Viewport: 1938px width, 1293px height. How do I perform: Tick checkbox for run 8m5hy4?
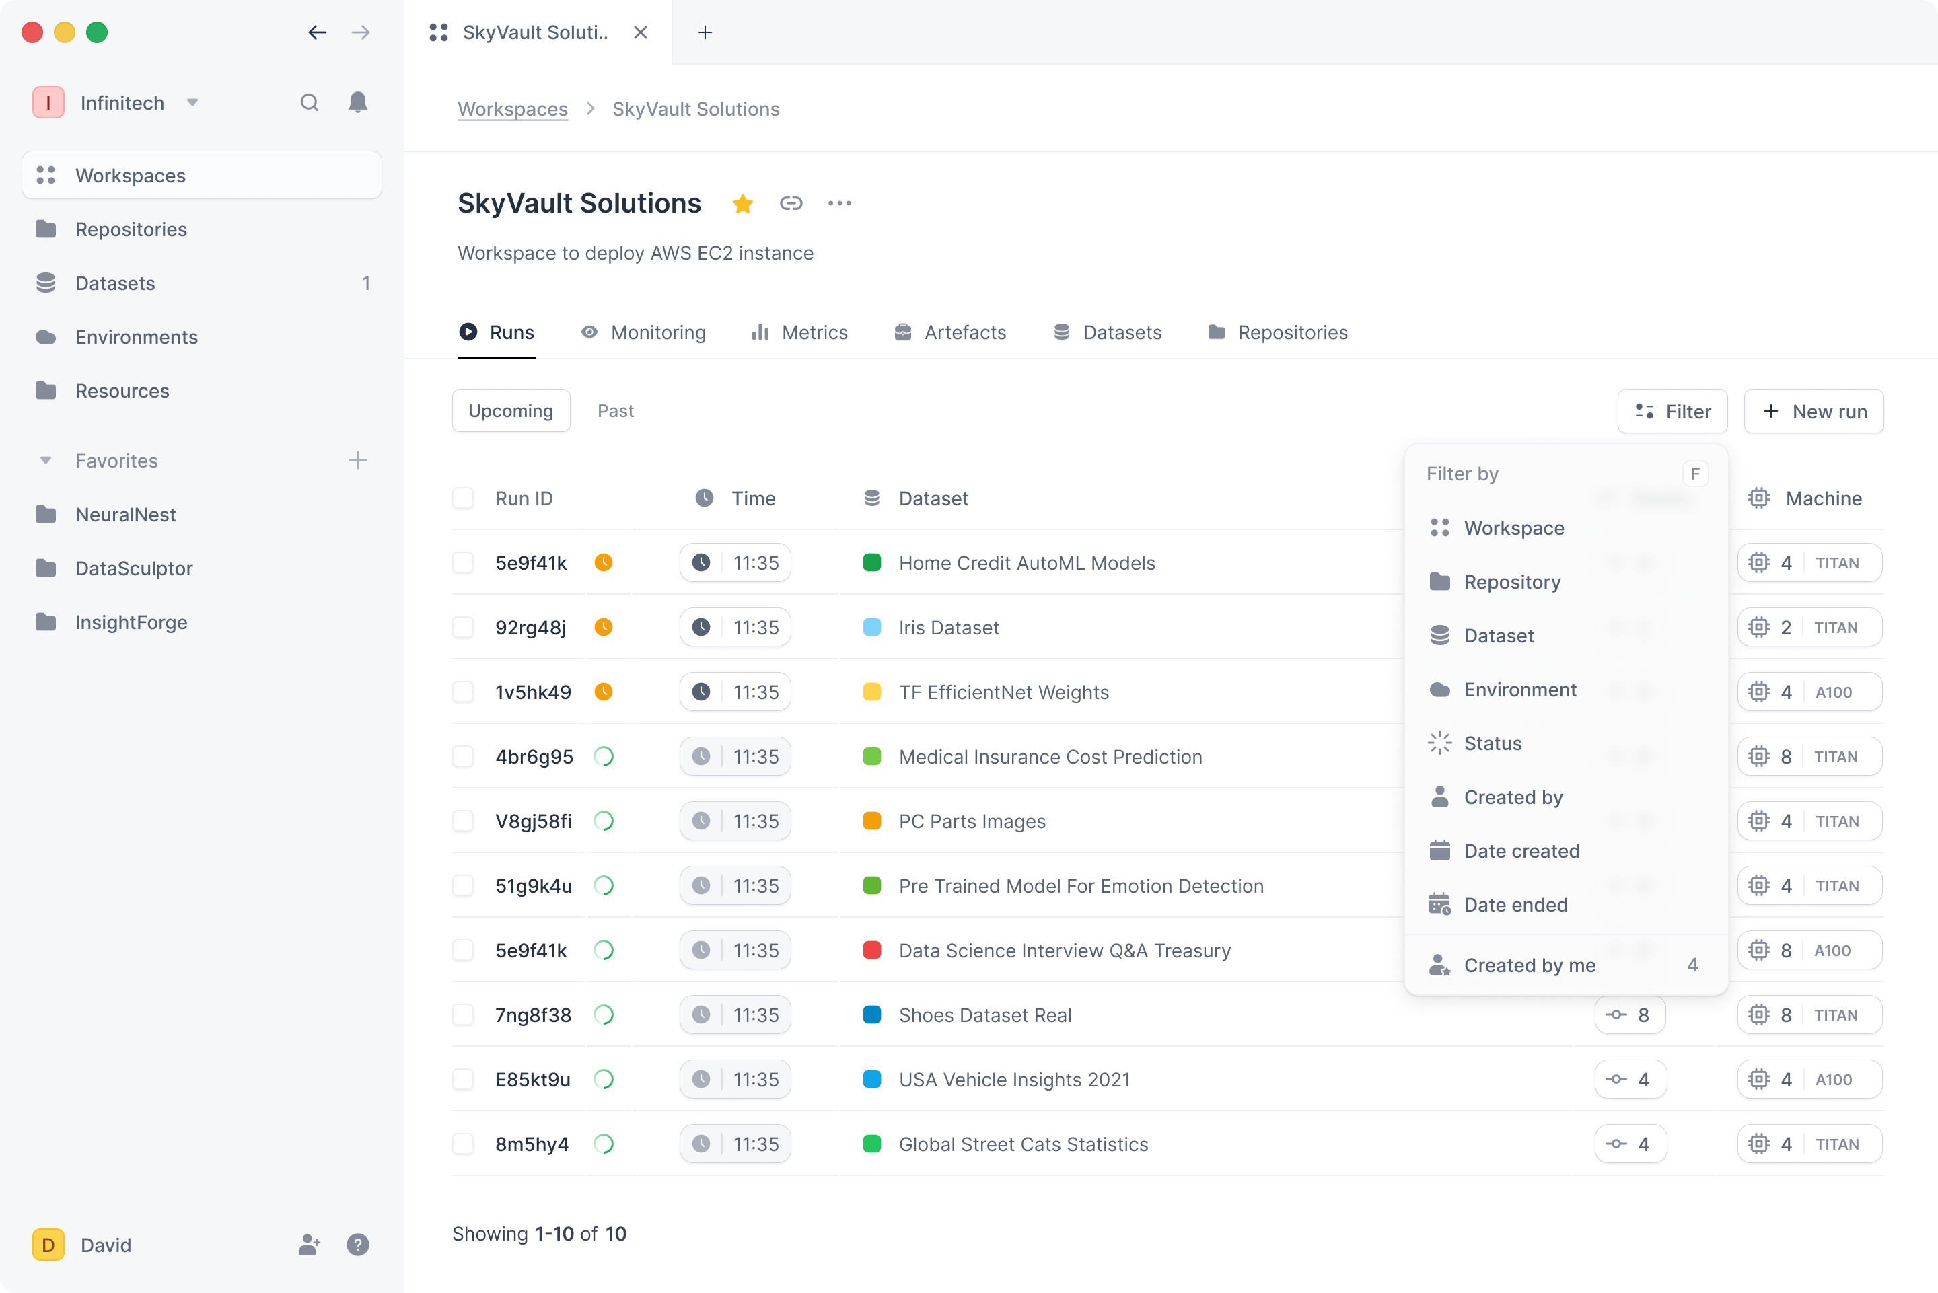pos(464,1144)
